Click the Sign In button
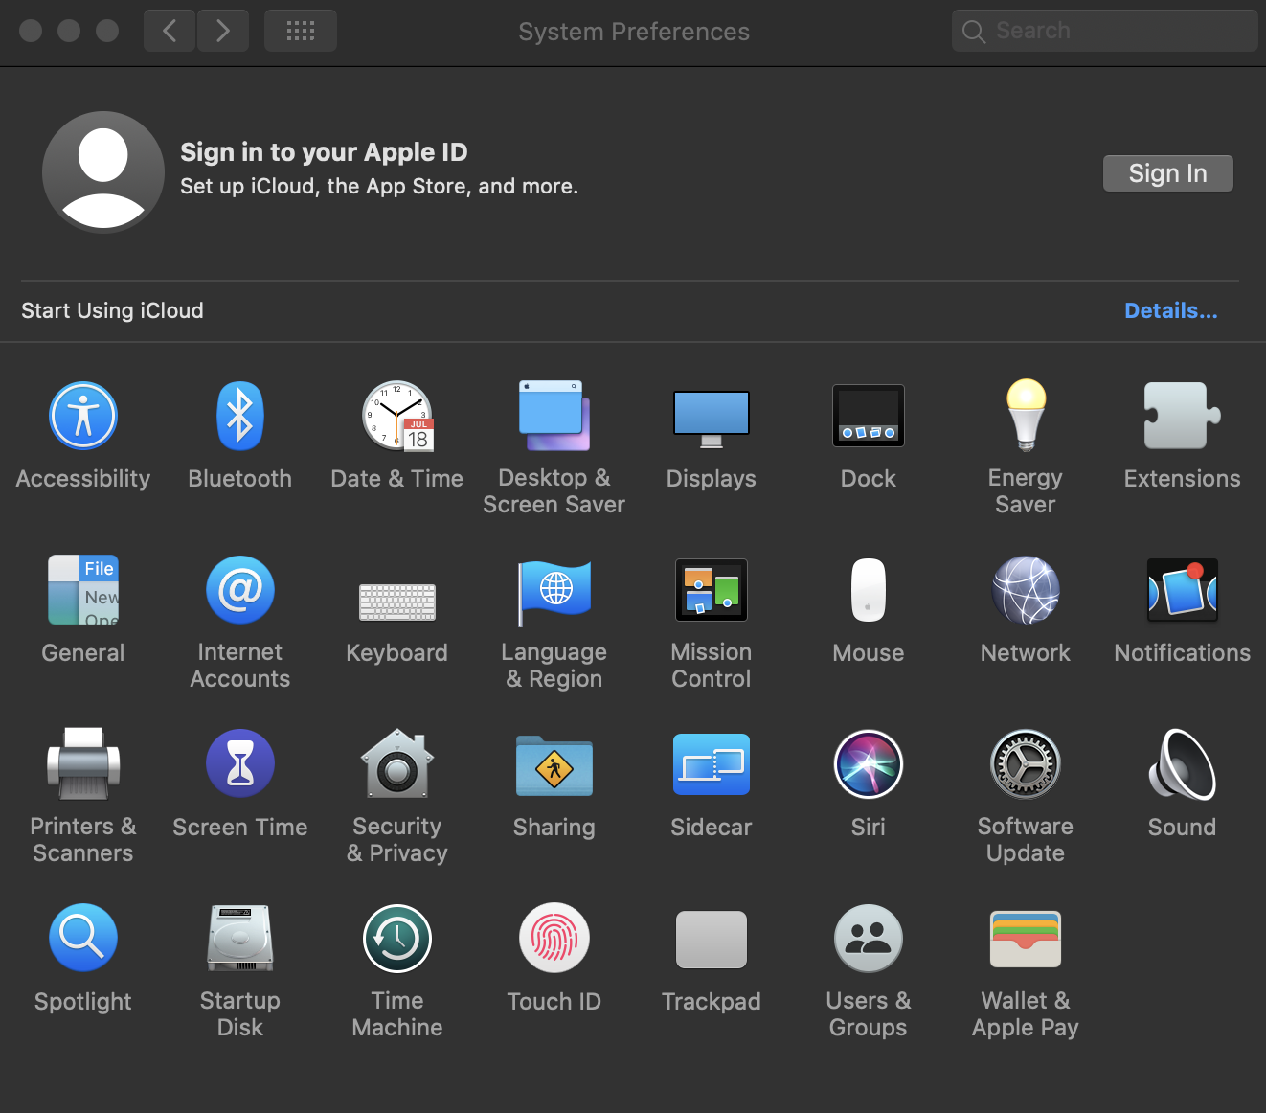Image resolution: width=1266 pixels, height=1113 pixels. click(x=1168, y=173)
